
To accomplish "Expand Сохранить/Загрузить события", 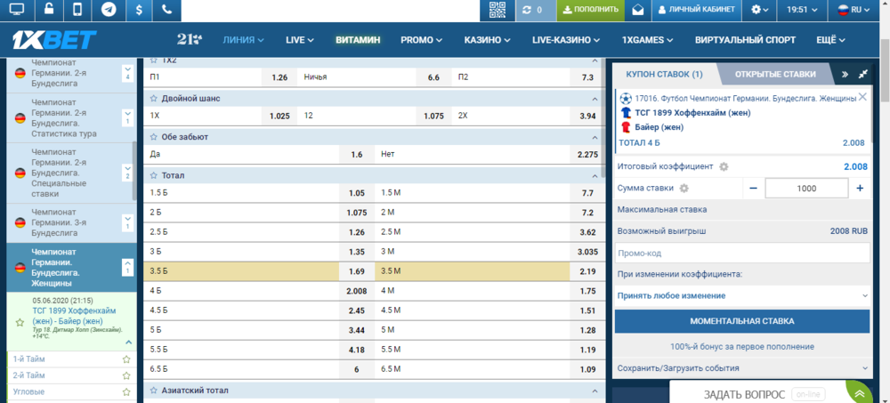I will click(x=742, y=367).
